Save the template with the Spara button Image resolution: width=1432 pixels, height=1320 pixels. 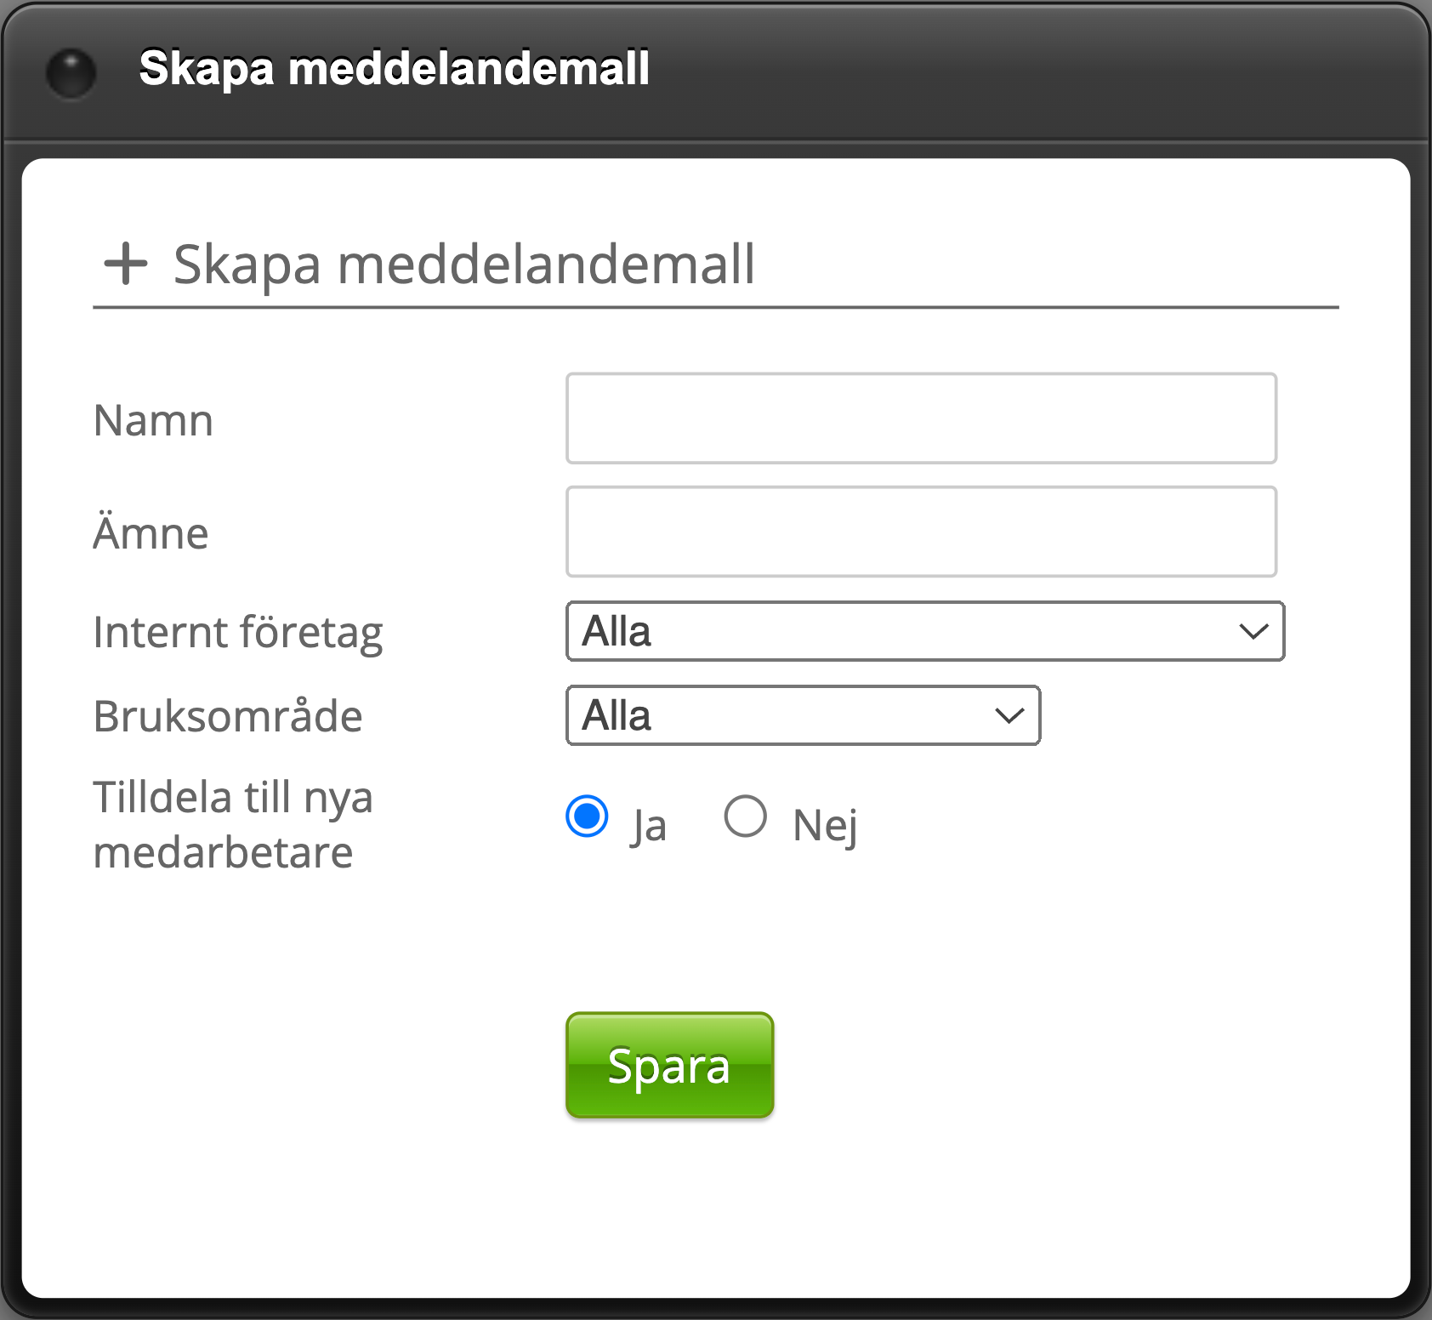669,1065
